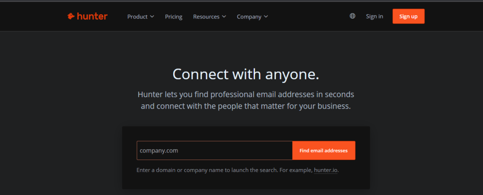
Task: Click the Sign in link
Action: (x=375, y=17)
